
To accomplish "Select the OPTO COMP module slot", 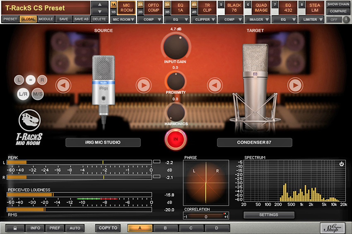I will pyautogui.click(x=153, y=8).
